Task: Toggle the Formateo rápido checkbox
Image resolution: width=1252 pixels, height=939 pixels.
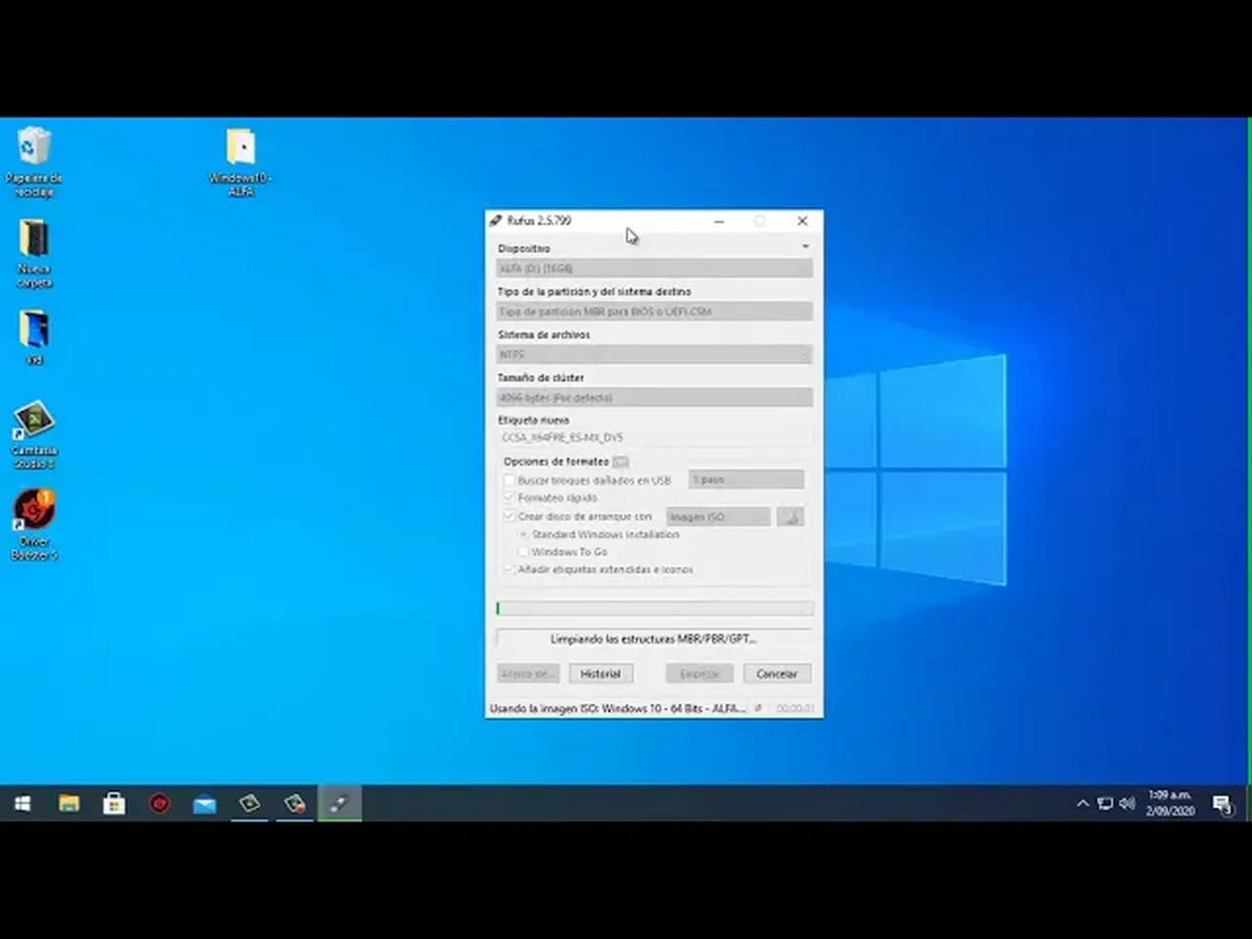Action: 510,498
